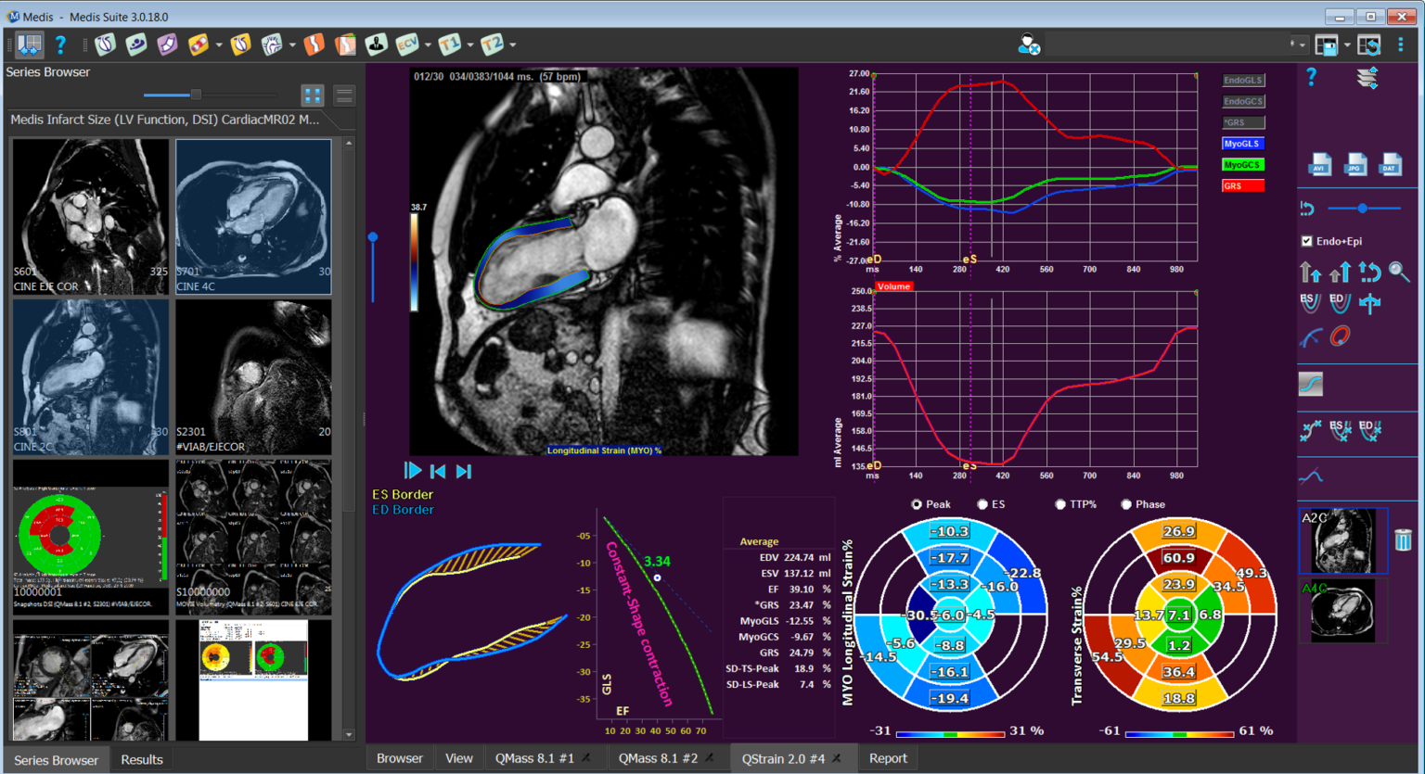Select the ES radio button
1425x774 pixels.
tap(982, 504)
